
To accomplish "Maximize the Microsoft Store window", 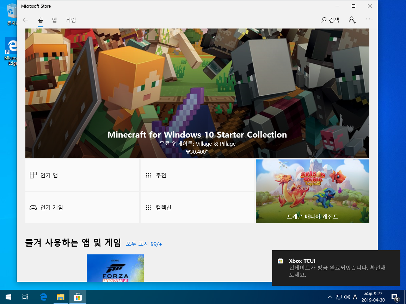I will click(x=353, y=6).
